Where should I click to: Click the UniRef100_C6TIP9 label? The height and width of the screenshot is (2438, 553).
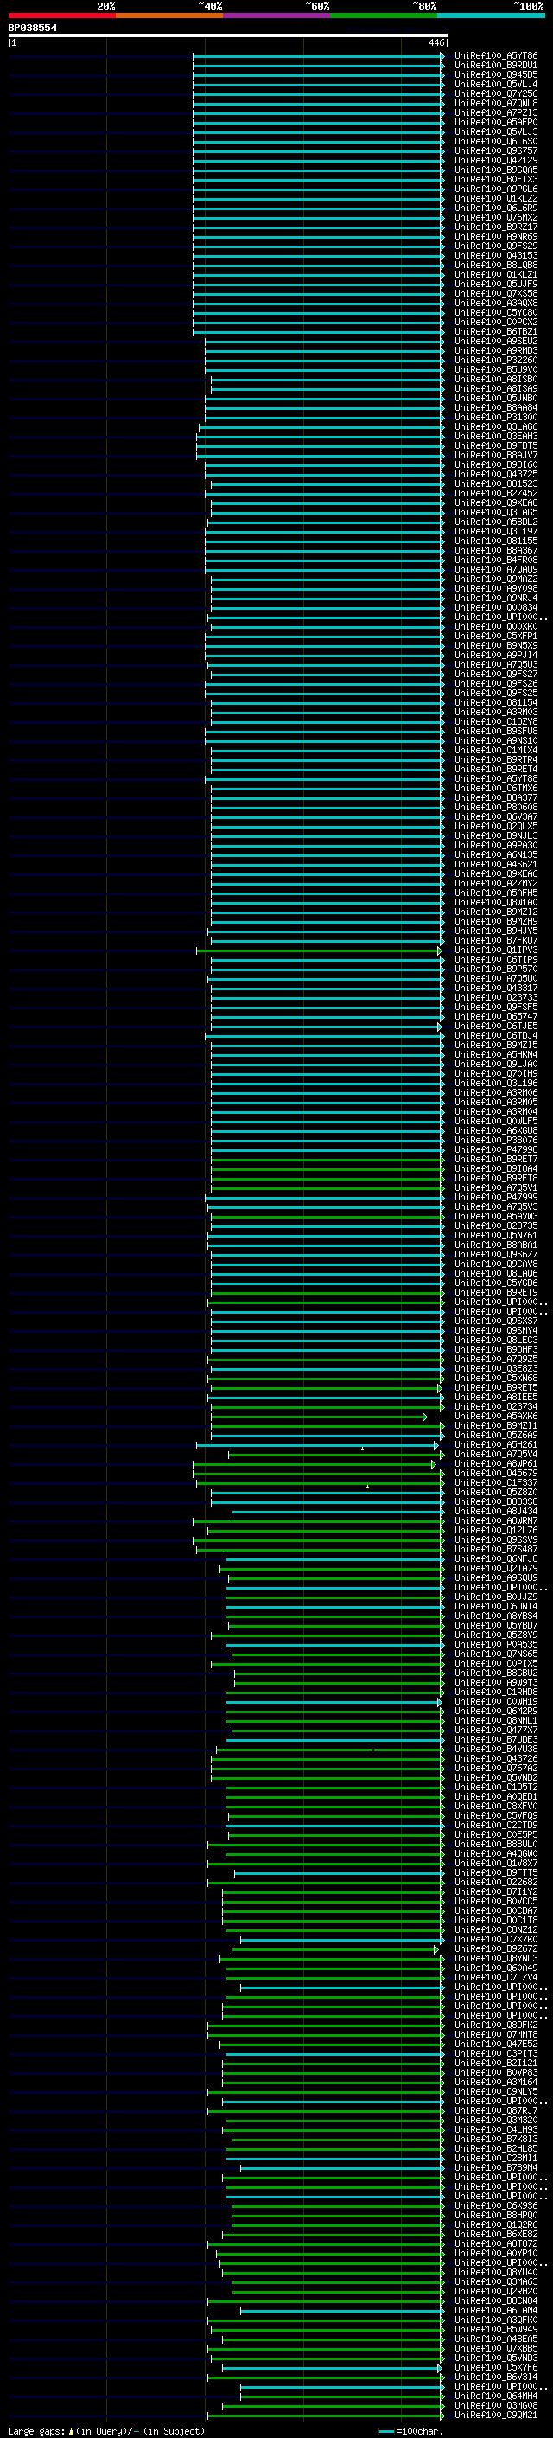[x=496, y=960]
